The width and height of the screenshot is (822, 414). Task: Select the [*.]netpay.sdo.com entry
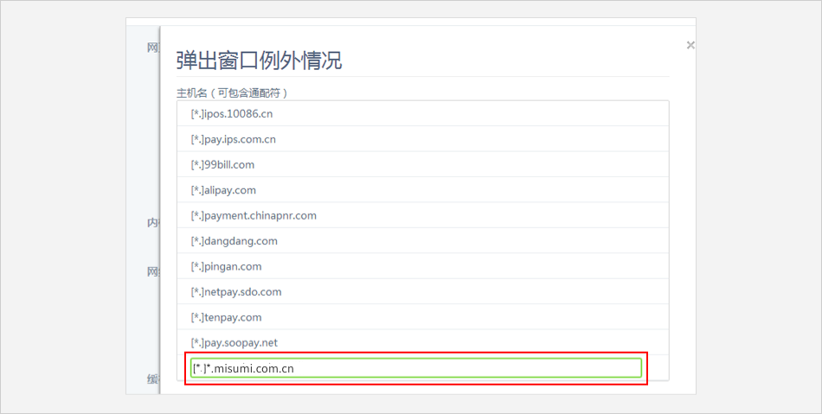[235, 292]
